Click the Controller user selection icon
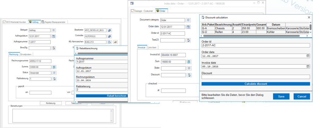The height and width of the screenshot is (128, 313). click(110, 36)
